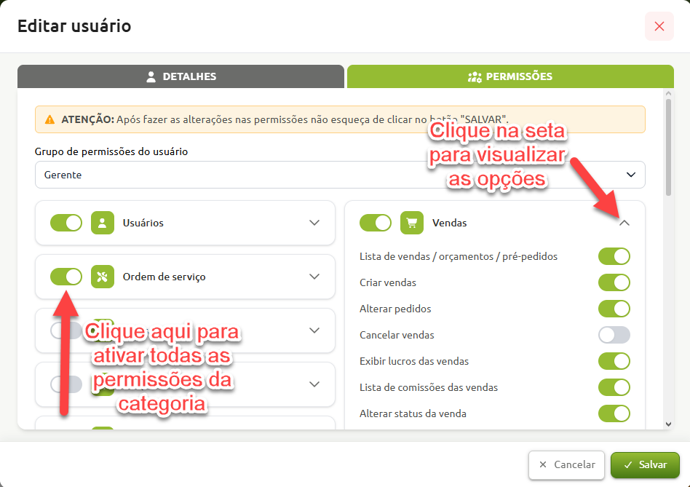
Task: Toggle all Usuários permissions
Action: tap(66, 223)
